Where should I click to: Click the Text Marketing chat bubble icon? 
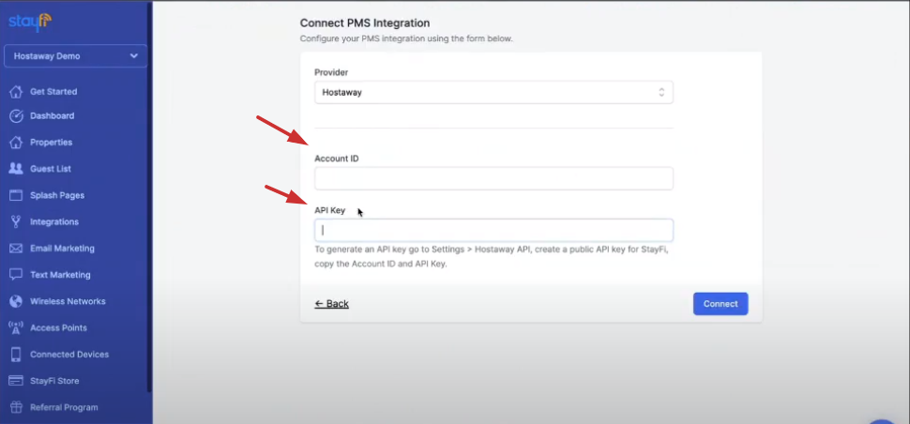pyautogui.click(x=16, y=275)
